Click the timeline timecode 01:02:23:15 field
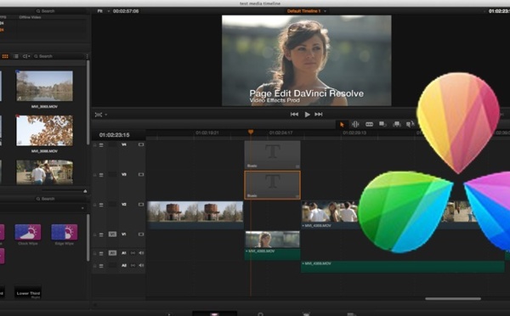Screen dimensions: 510x316 click(115, 135)
